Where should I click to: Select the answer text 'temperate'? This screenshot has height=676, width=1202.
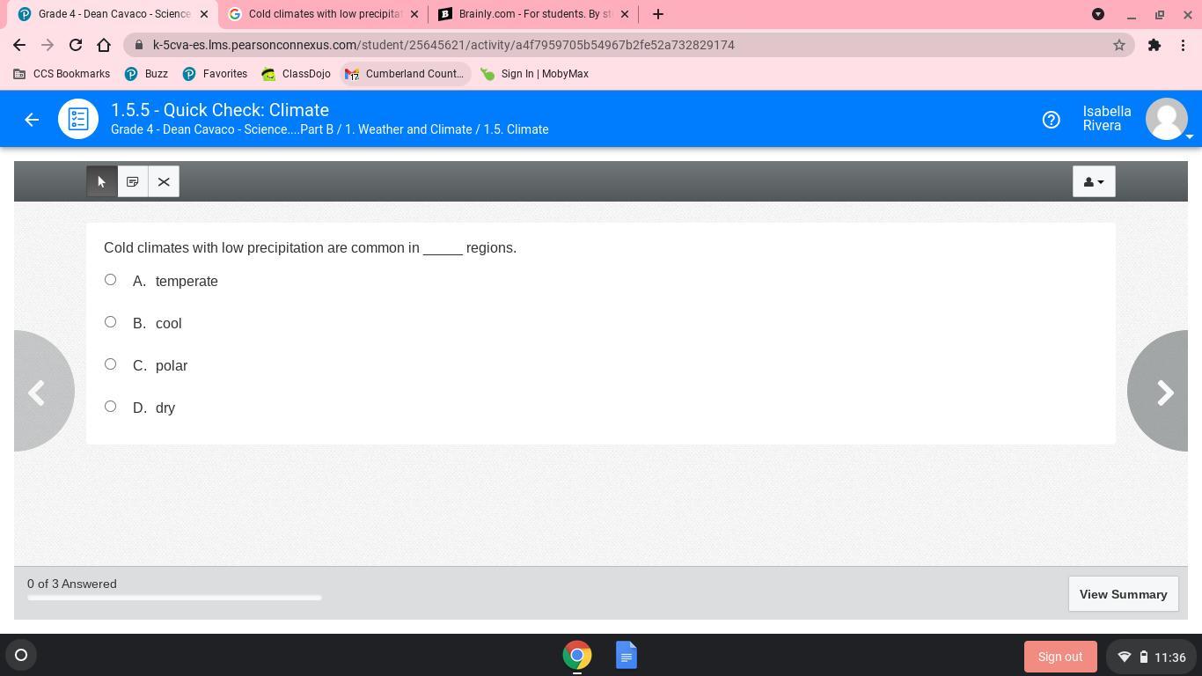pyautogui.click(x=187, y=281)
